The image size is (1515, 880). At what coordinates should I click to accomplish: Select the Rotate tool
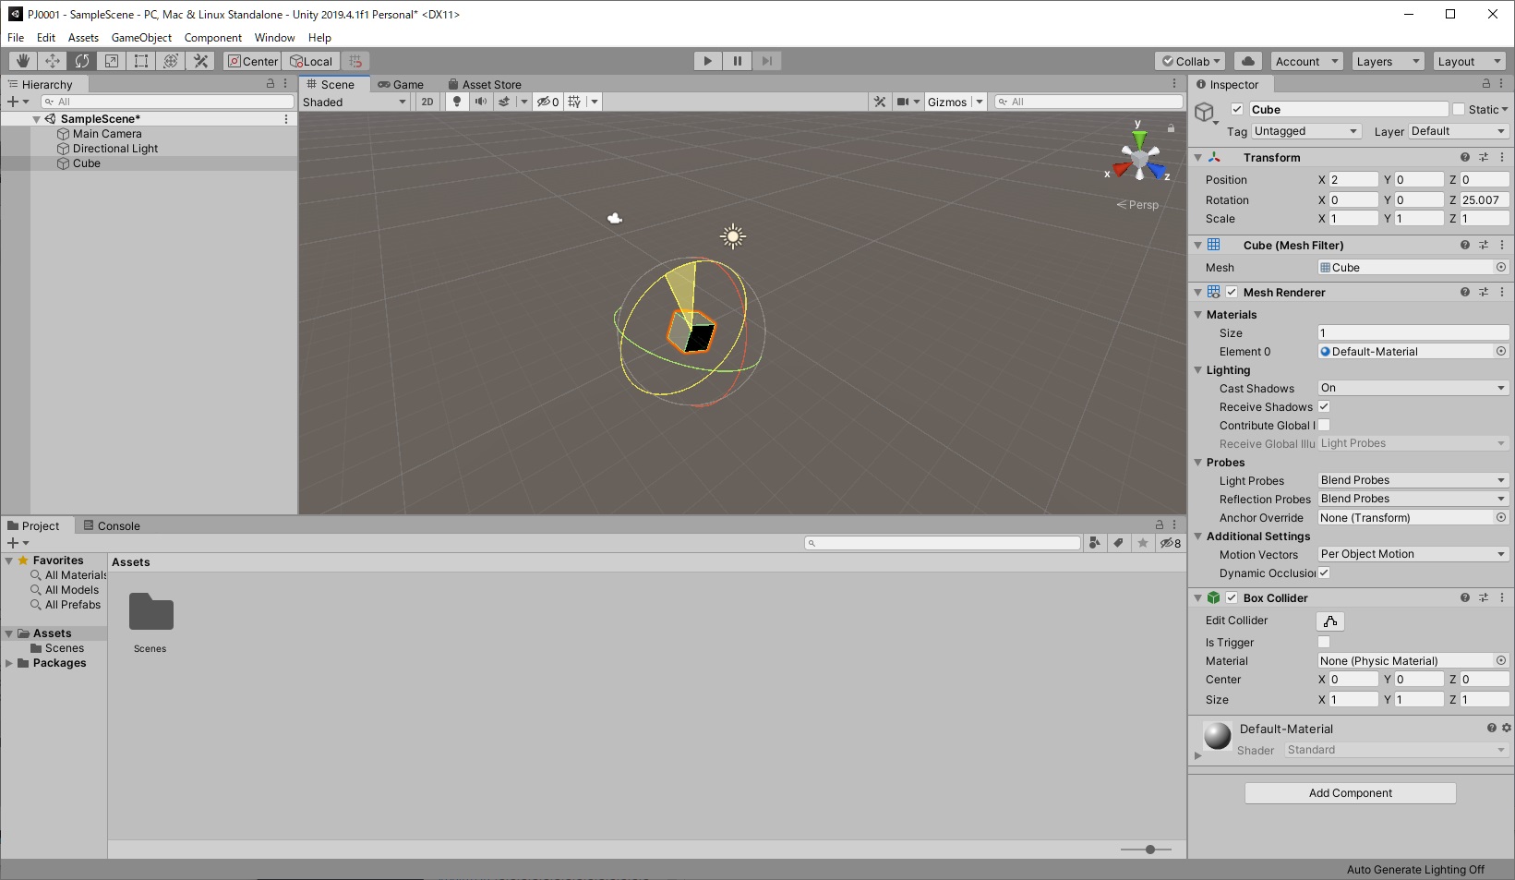click(x=82, y=61)
